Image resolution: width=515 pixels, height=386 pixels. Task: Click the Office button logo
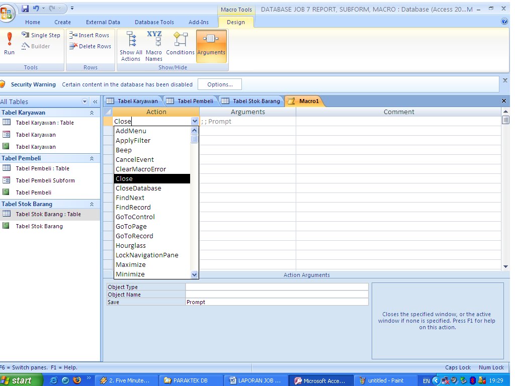[x=7, y=13]
